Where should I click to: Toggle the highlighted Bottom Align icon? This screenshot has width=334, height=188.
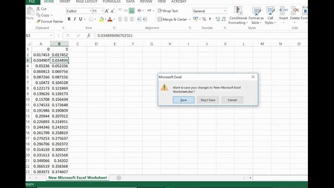[x=132, y=10]
